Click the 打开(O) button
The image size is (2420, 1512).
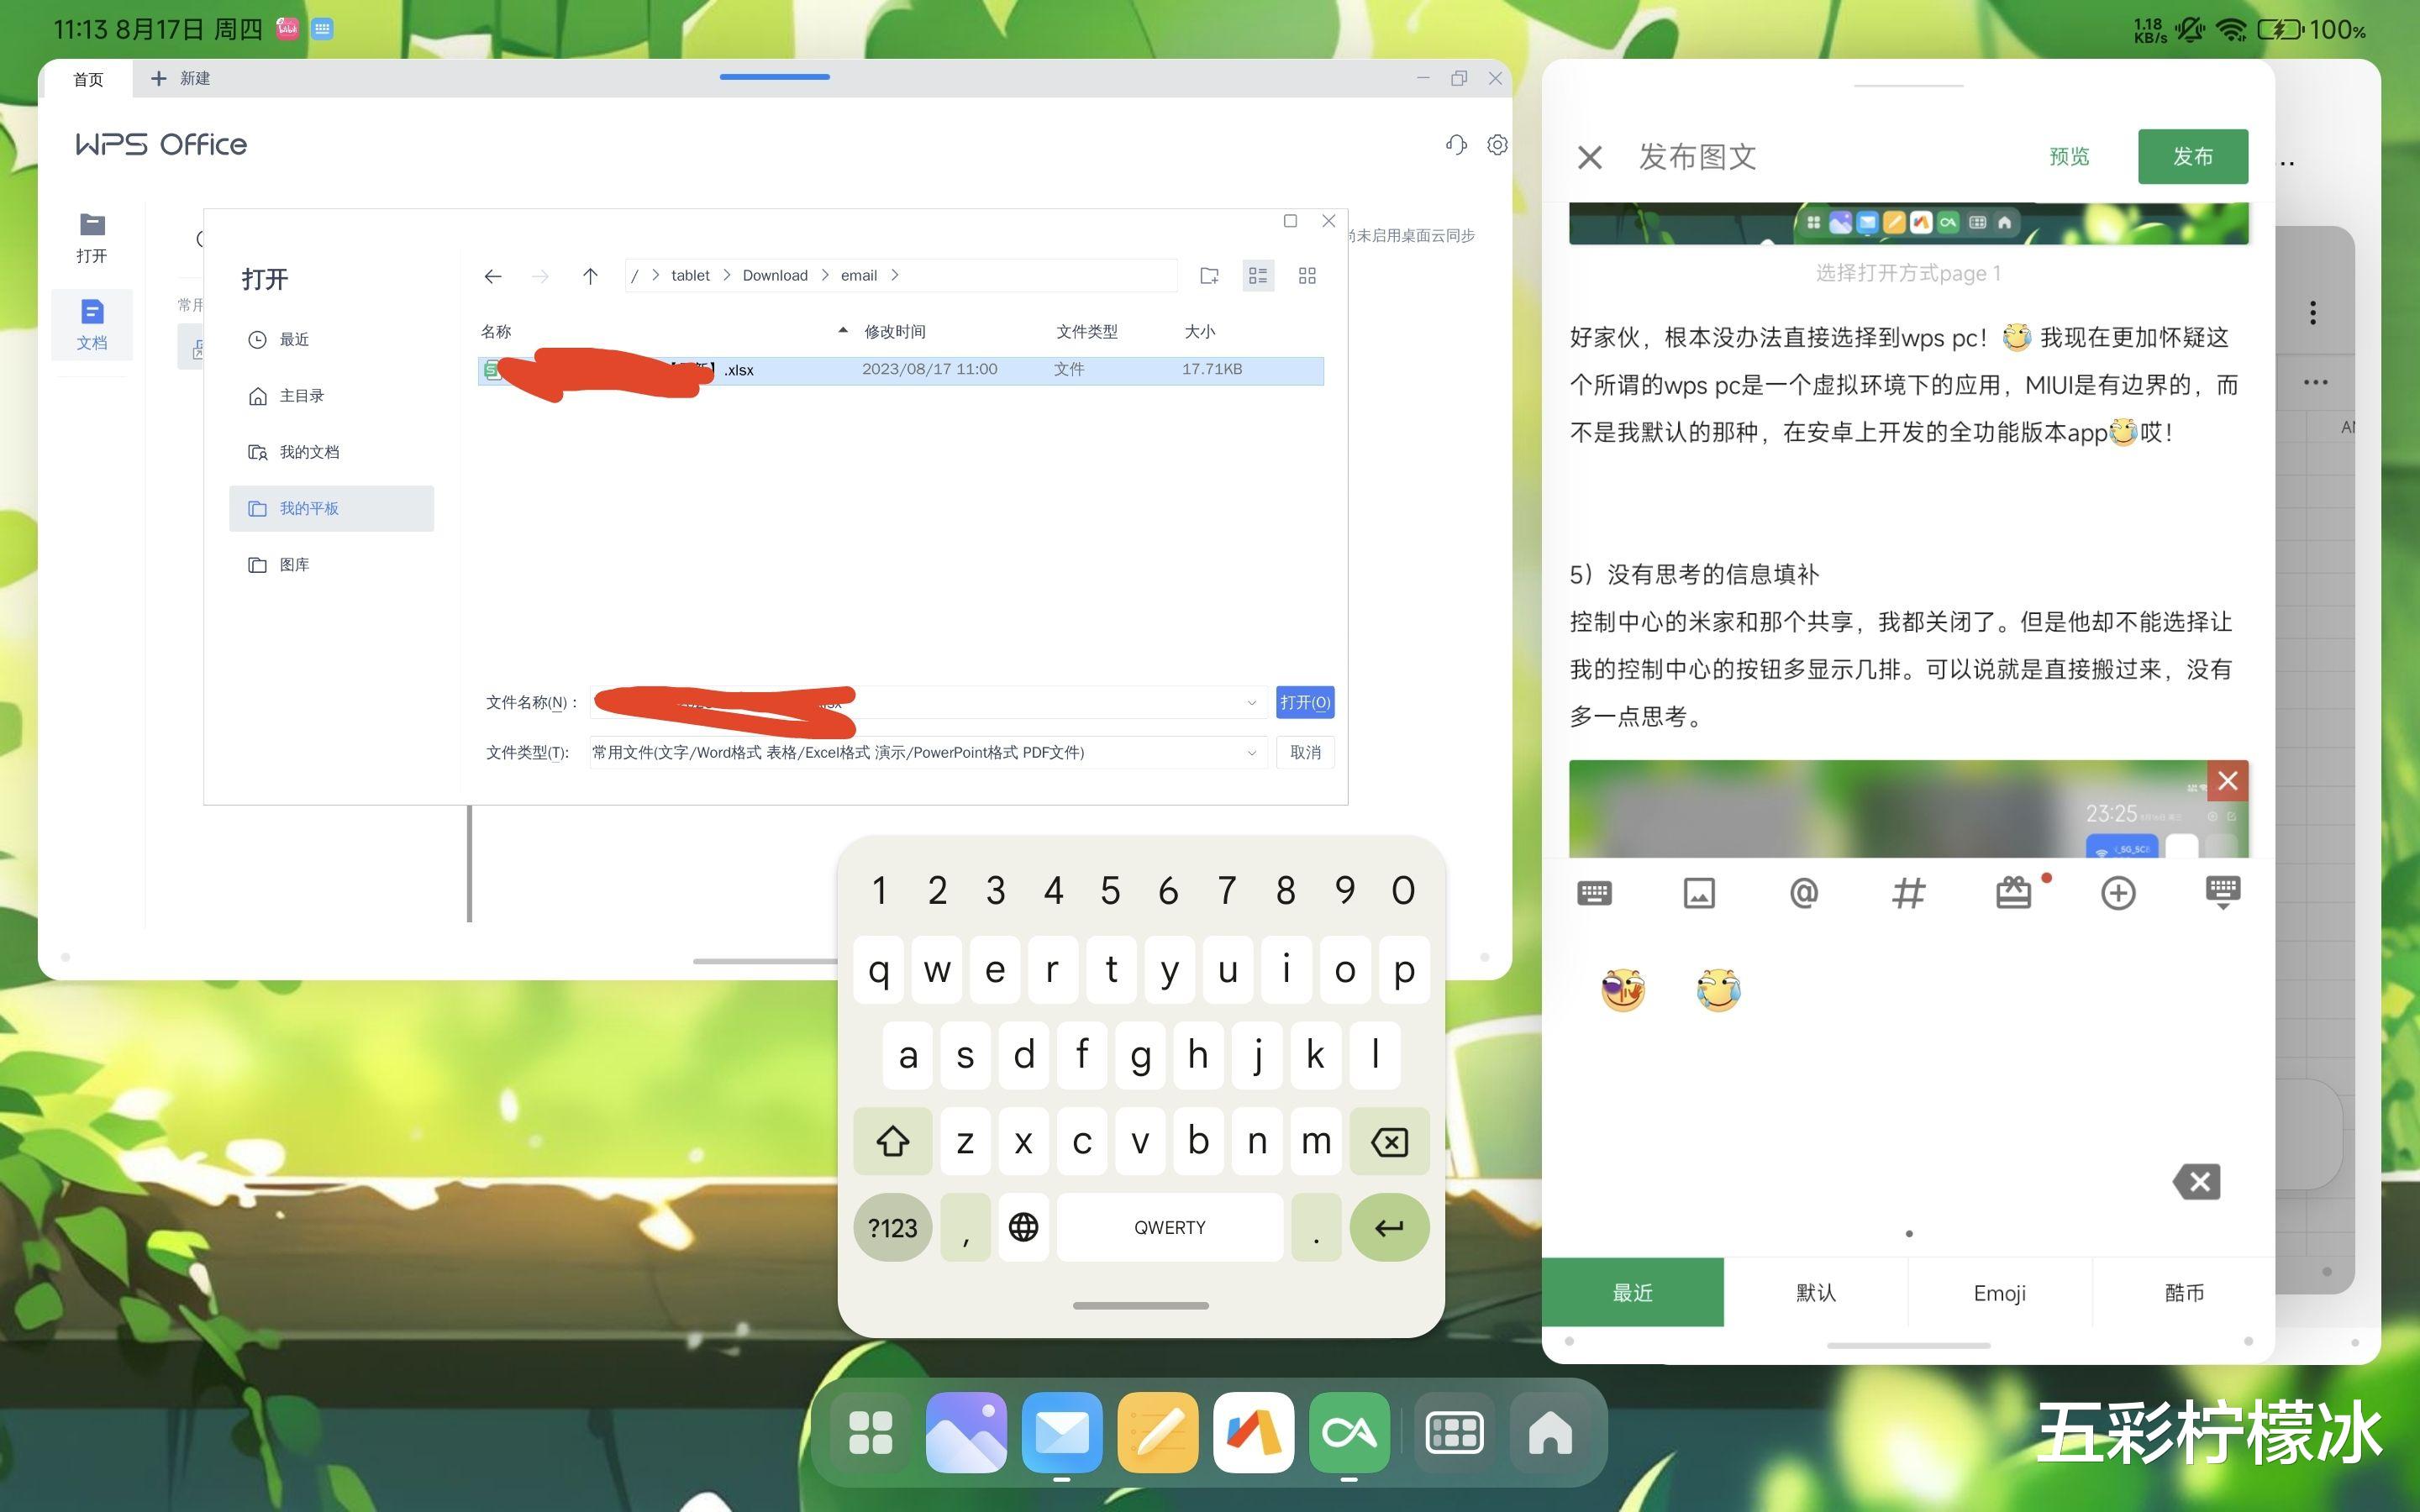pos(1304,702)
